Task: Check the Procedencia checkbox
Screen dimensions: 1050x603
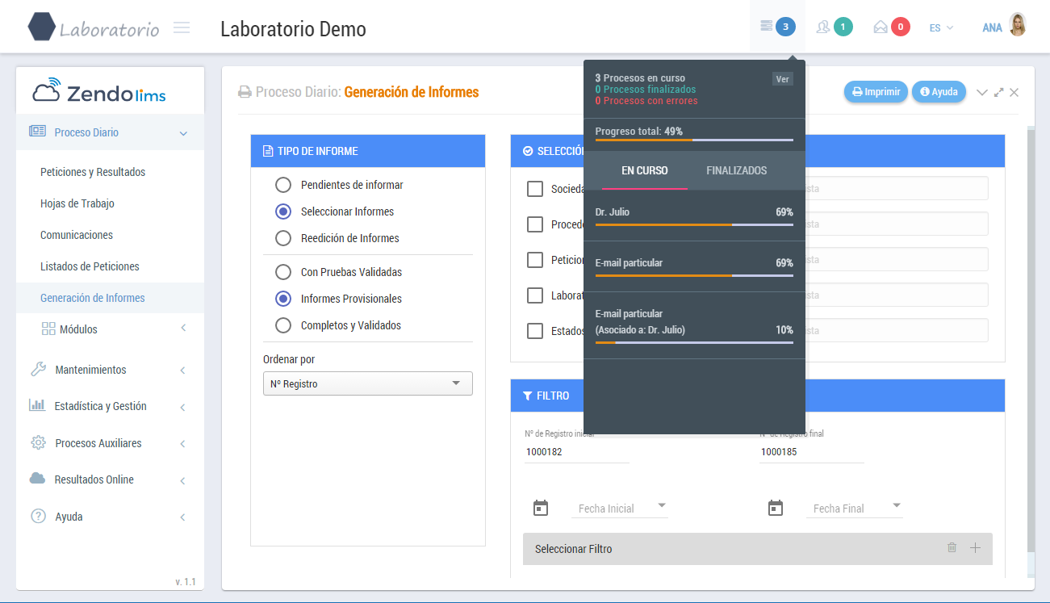Action: click(x=534, y=224)
